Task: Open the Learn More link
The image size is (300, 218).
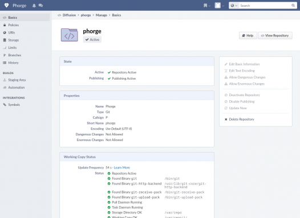Action: point(121,167)
